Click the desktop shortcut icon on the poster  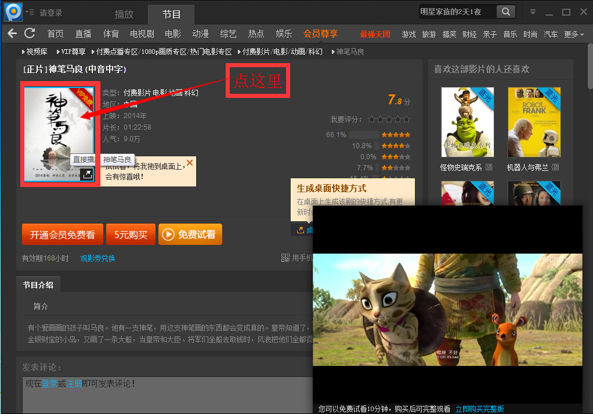(87, 174)
